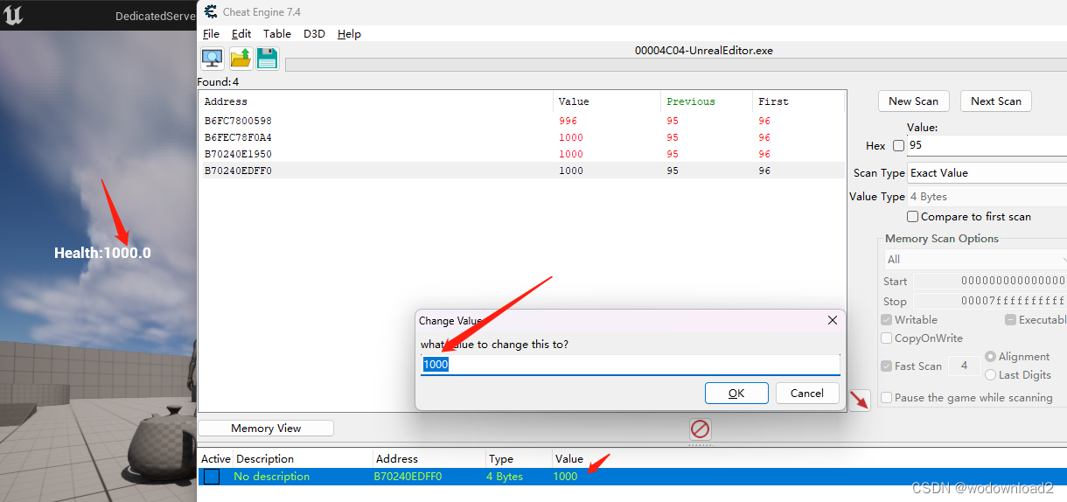Image resolution: width=1067 pixels, height=502 pixels.
Task: Select result row B6FC7800598
Action: (x=521, y=121)
